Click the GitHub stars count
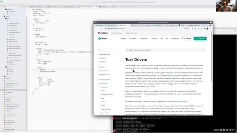Image resolution: width=237 pixels, height=133 pixels. tap(188, 38)
